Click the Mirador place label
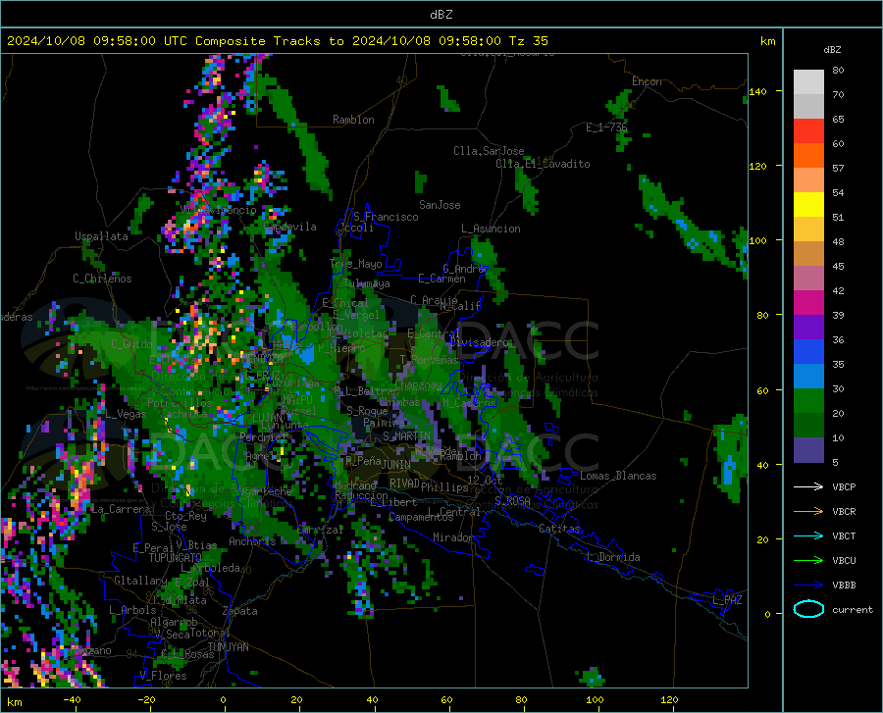 [x=452, y=537]
